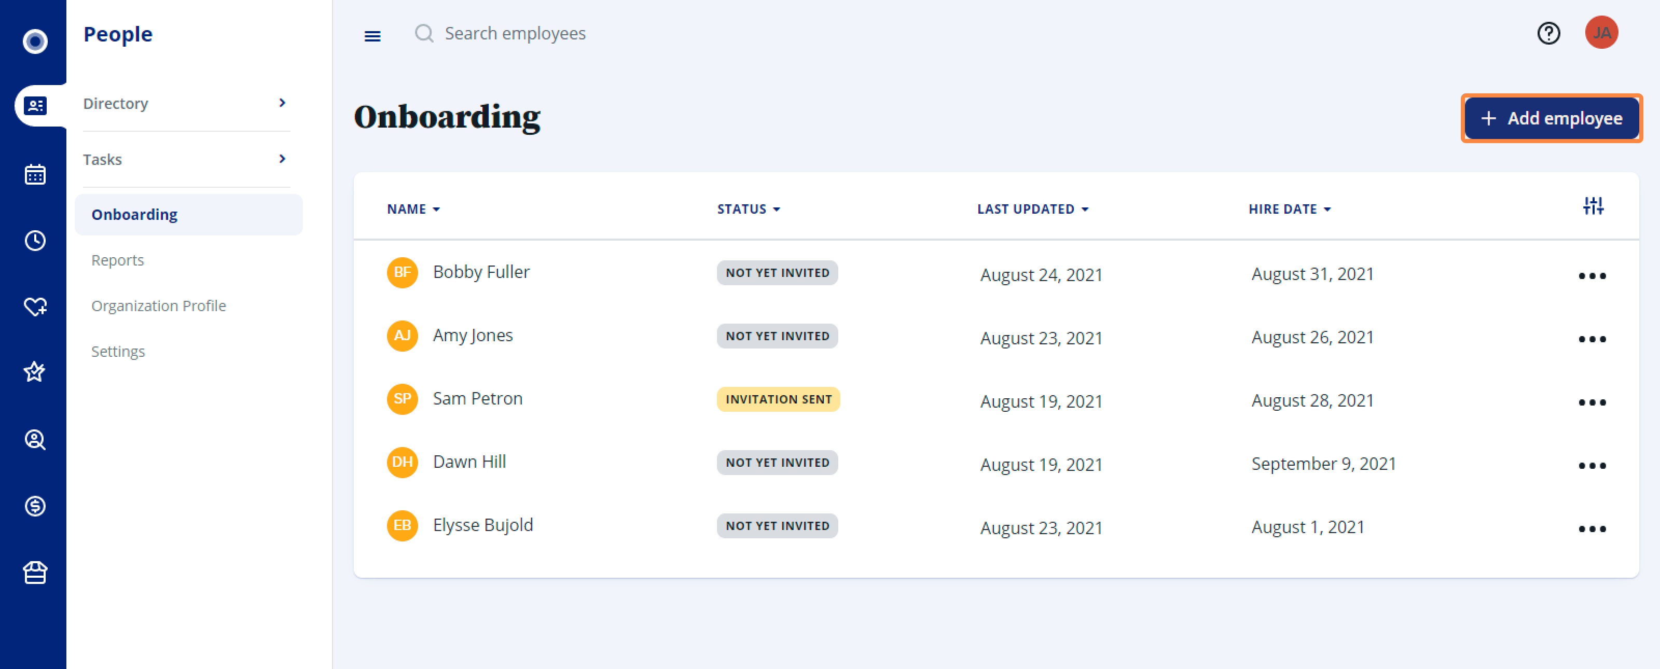Click Sam Petron's SP avatar
The image size is (1660, 669).
[402, 398]
